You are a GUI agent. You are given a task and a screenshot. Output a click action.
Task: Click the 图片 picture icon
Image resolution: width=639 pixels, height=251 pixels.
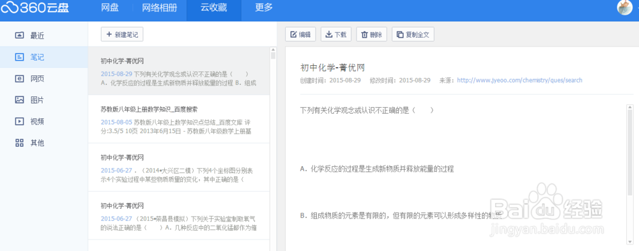19,100
